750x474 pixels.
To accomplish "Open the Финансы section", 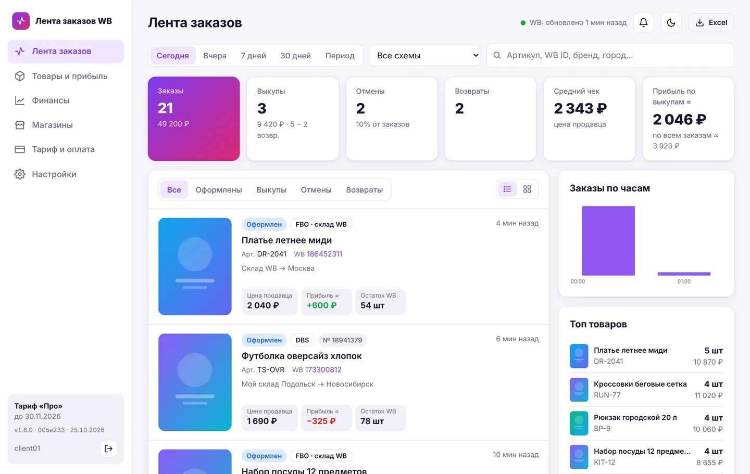I will 66,100.
